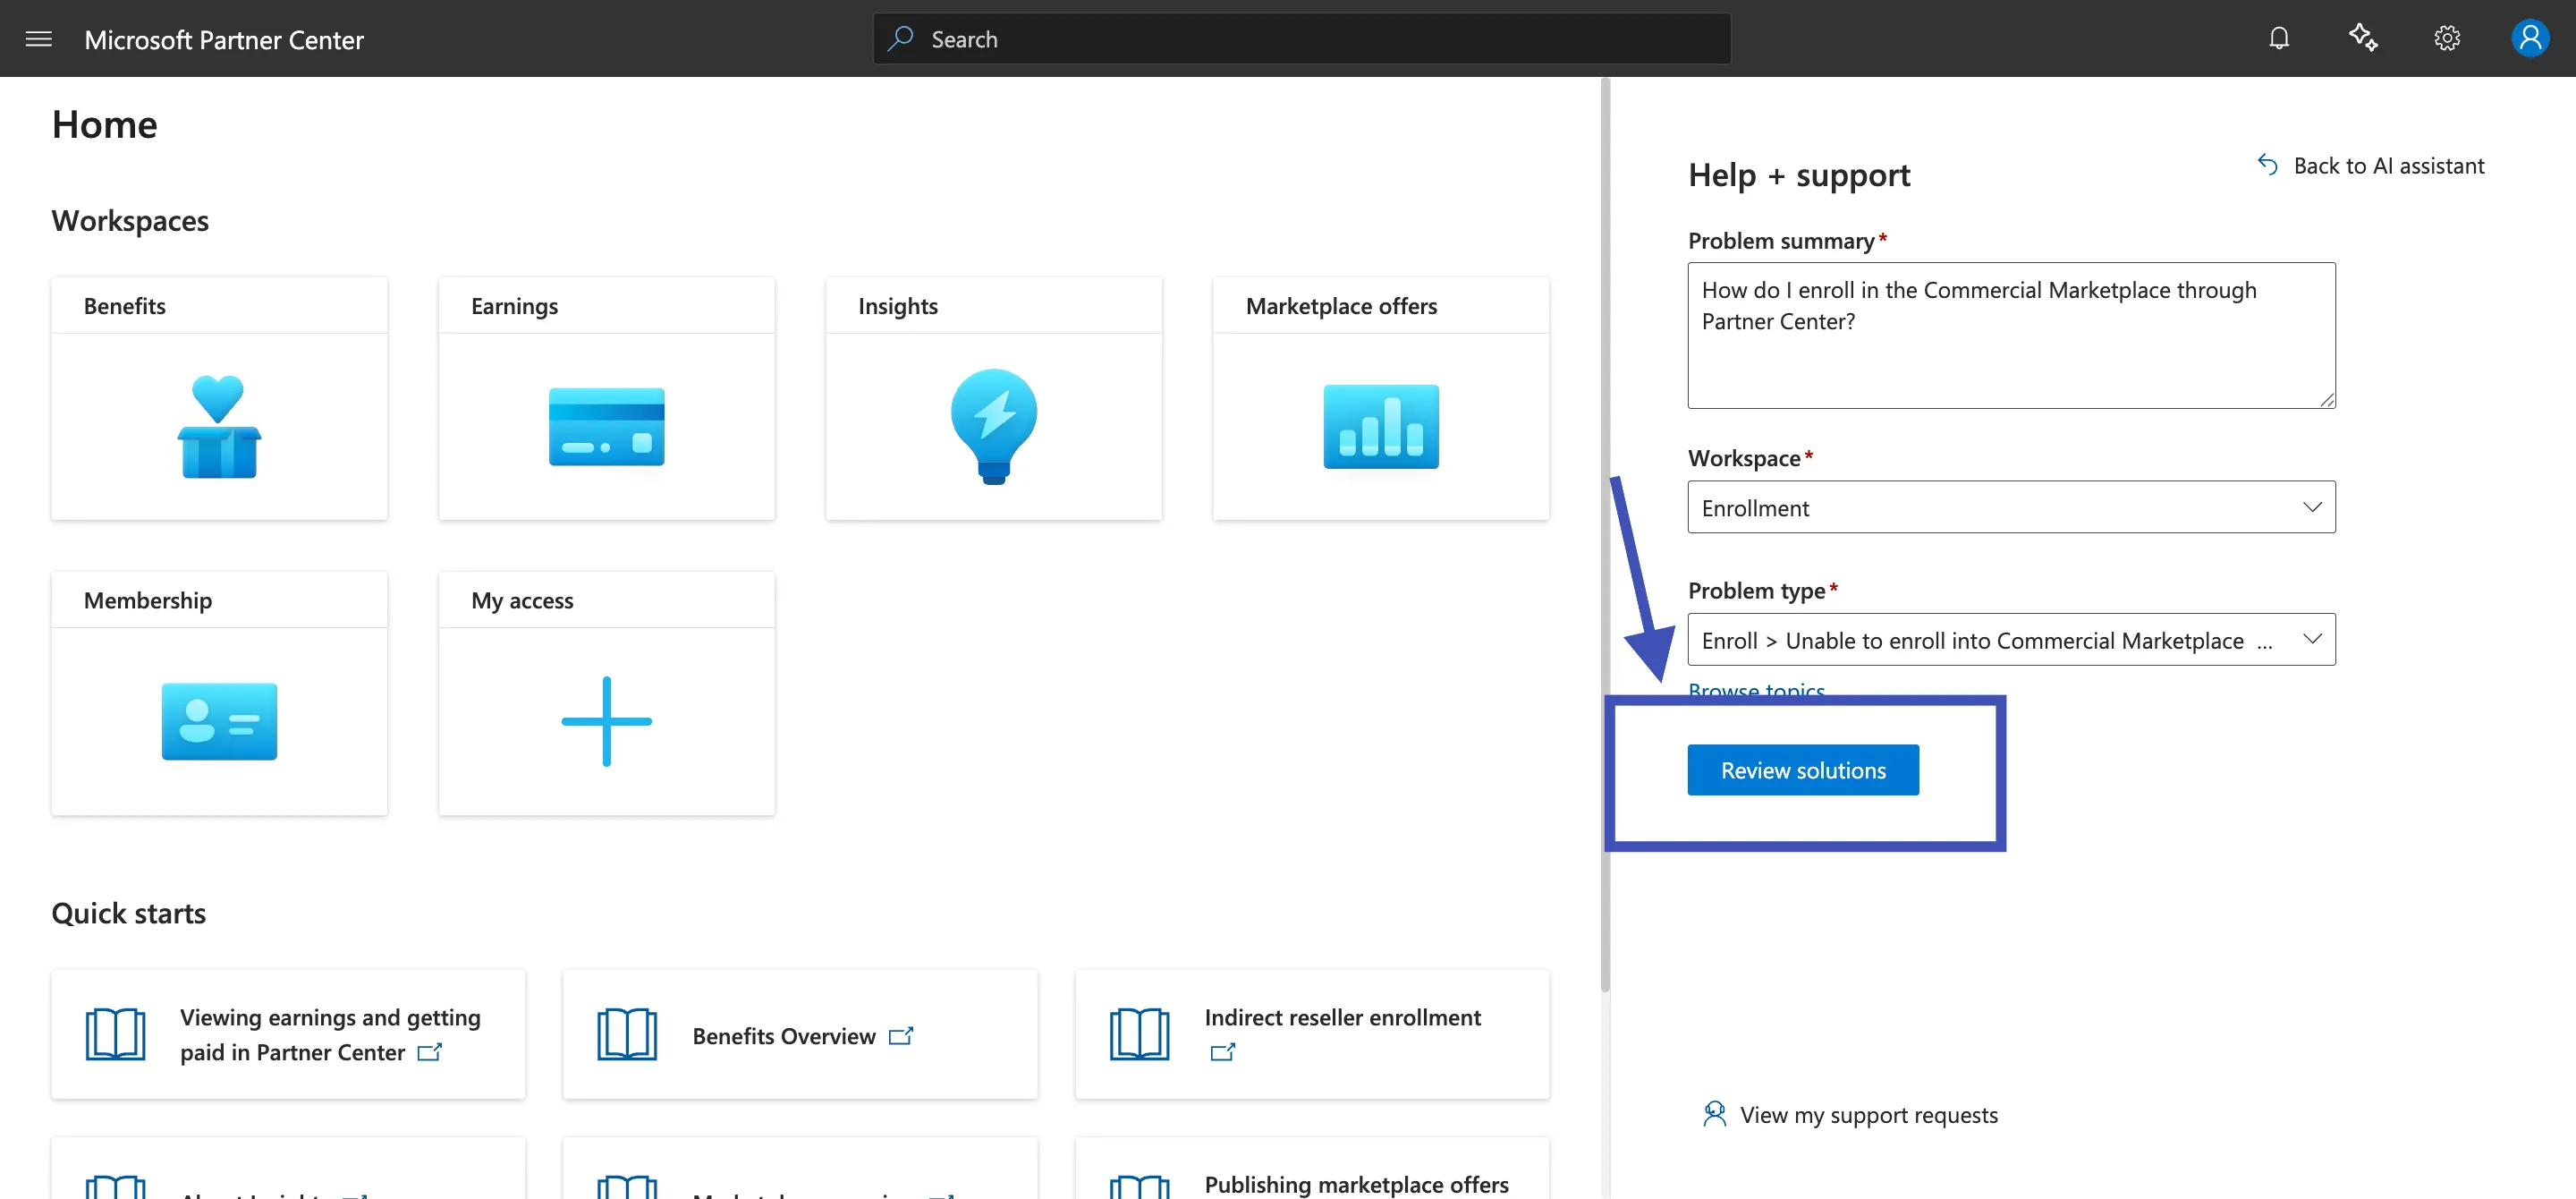Screen dimensions: 2576x1199
Task: Open Indirect reseller enrollment quick start
Action: pyautogui.click(x=1312, y=1034)
